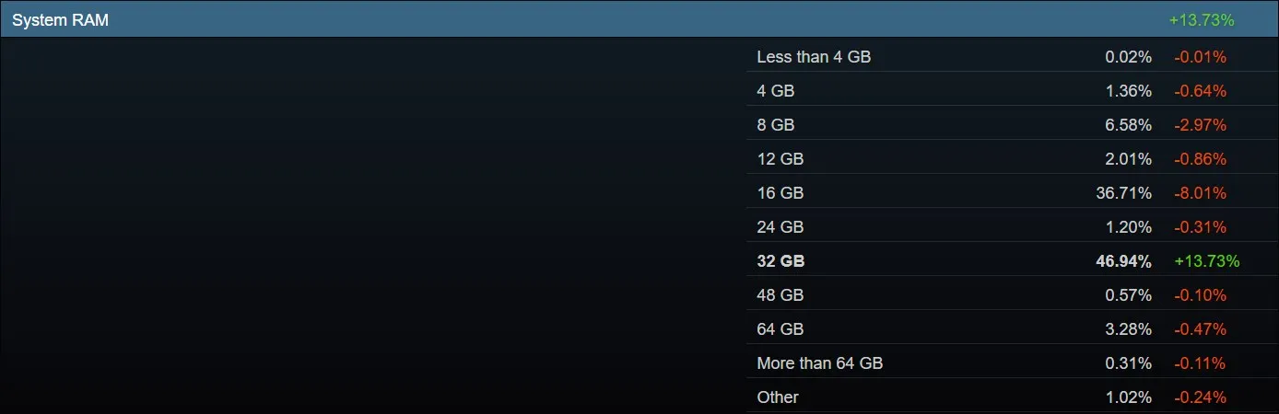
Task: Select the Less than 4 GB row
Action: (x=1013, y=57)
